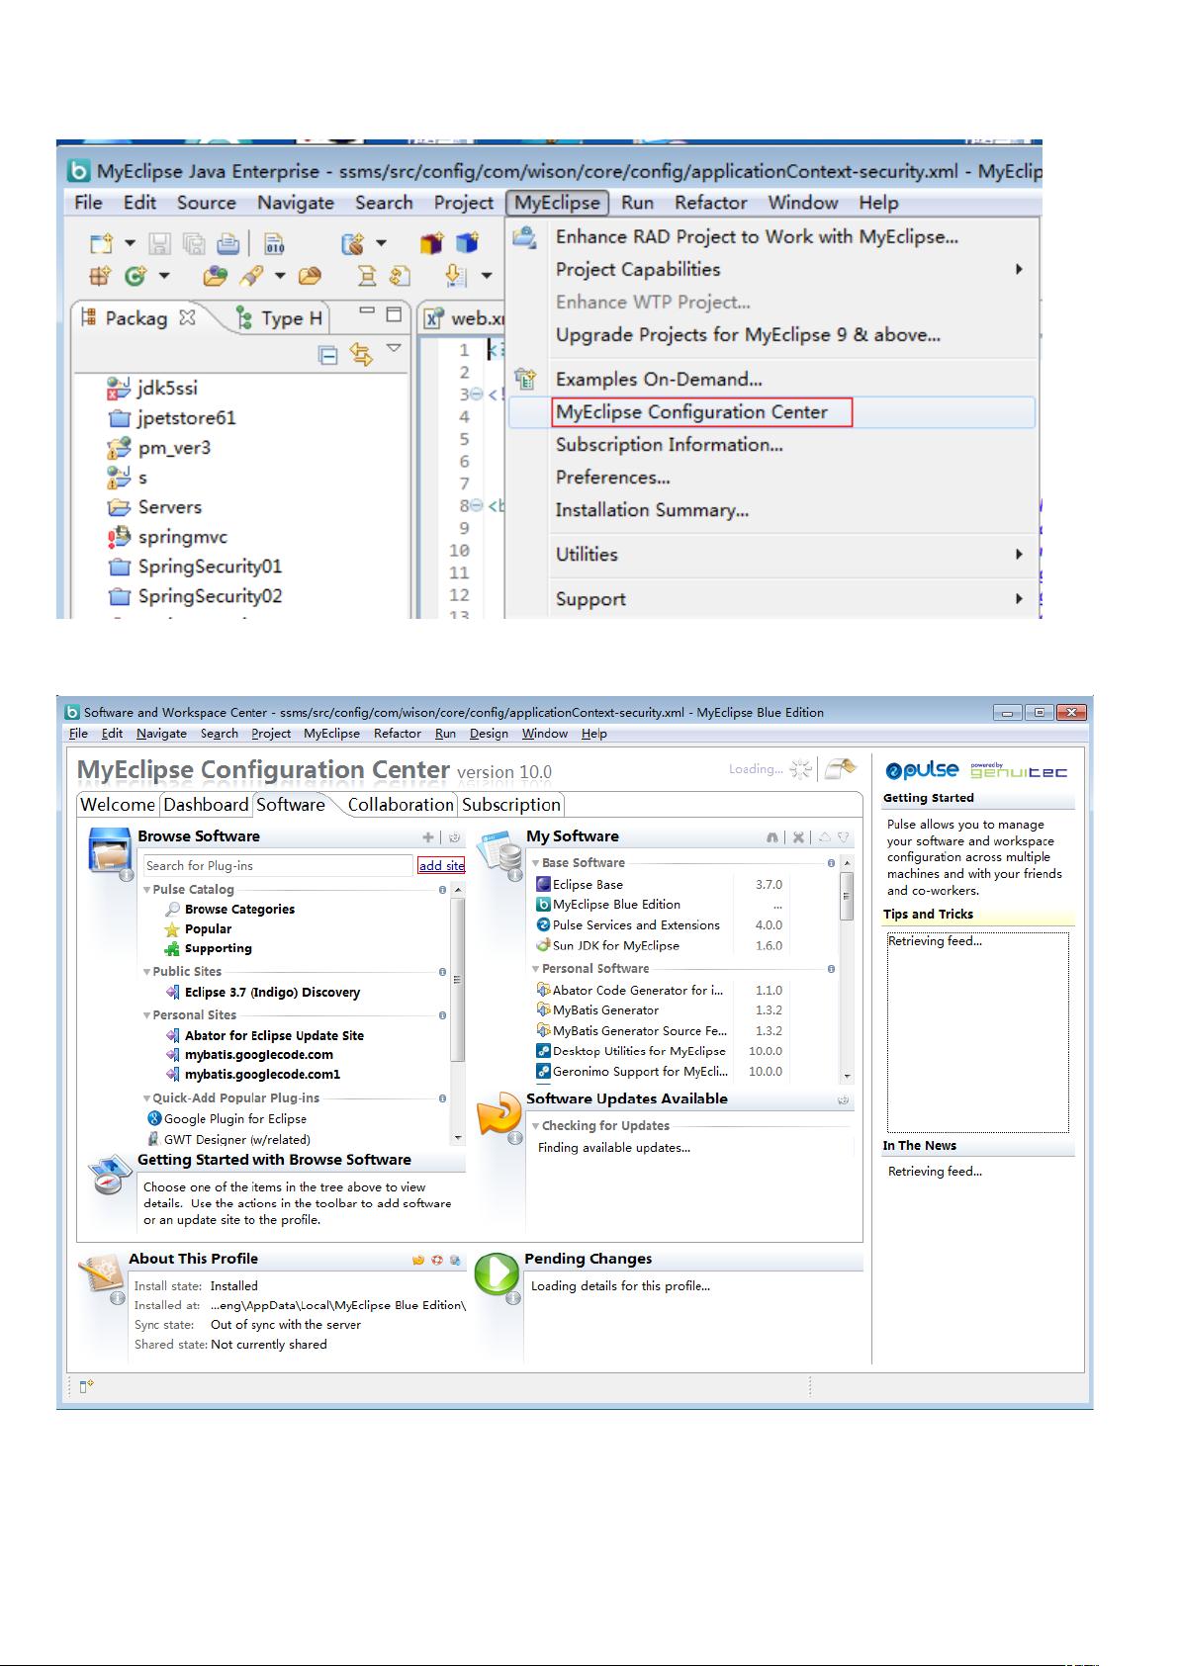1179x1666 pixels.
Task: Choose Subscription Information... menu entry
Action: coord(771,445)
